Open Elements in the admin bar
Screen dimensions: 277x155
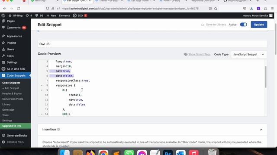64,15
